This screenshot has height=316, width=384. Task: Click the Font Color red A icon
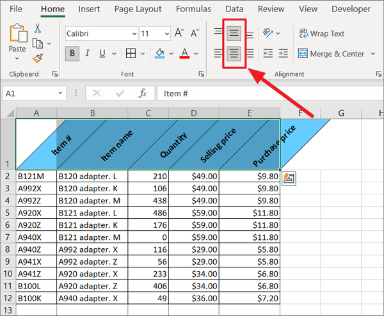[x=185, y=53]
